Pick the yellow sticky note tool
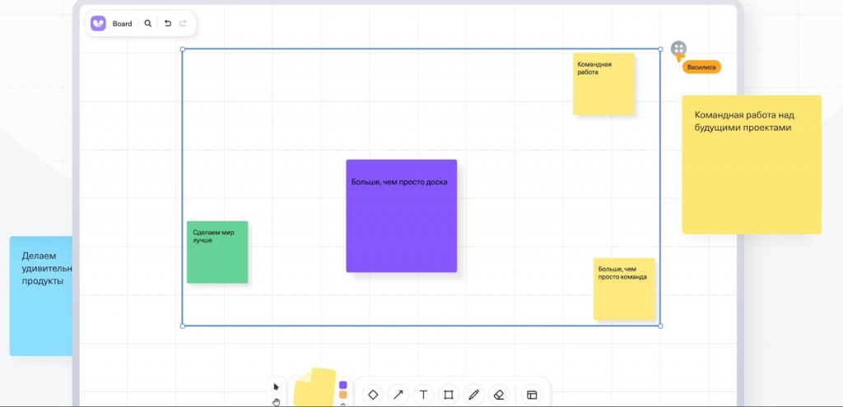843x407 pixels. point(314,387)
